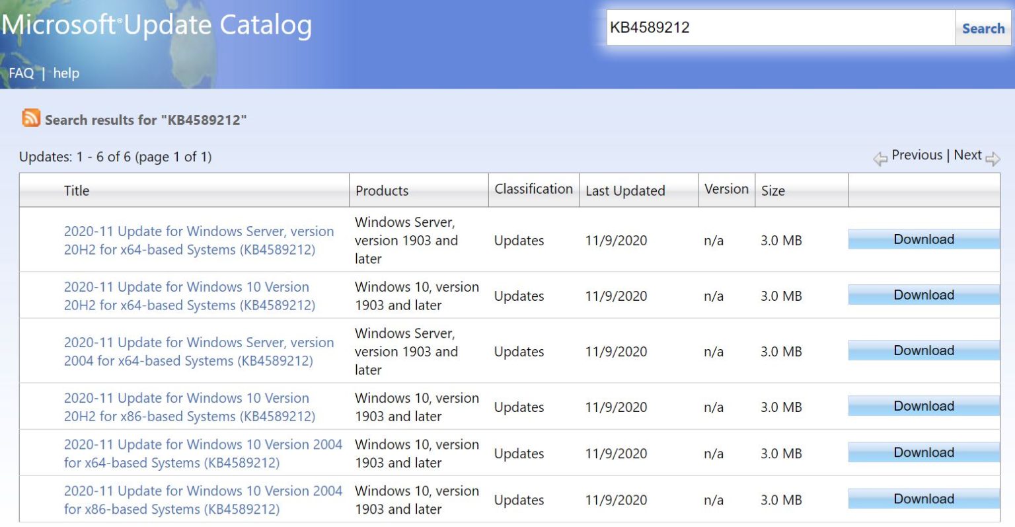
Task: Sort by Classification column header
Action: click(533, 189)
